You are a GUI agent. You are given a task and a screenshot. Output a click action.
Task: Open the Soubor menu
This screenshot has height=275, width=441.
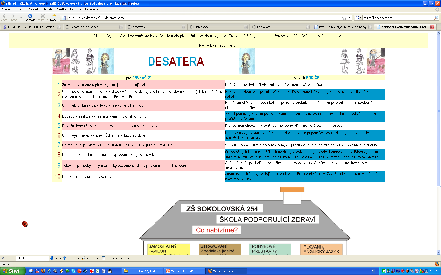click(6, 9)
